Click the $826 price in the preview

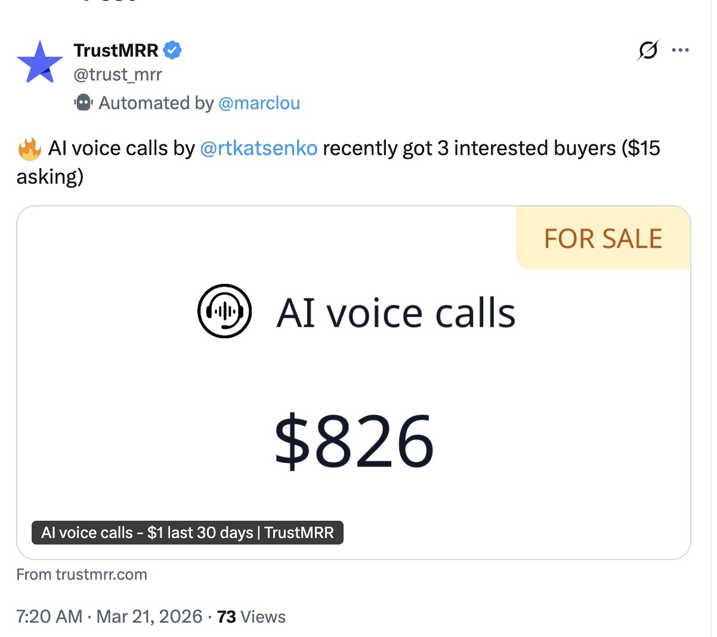354,442
